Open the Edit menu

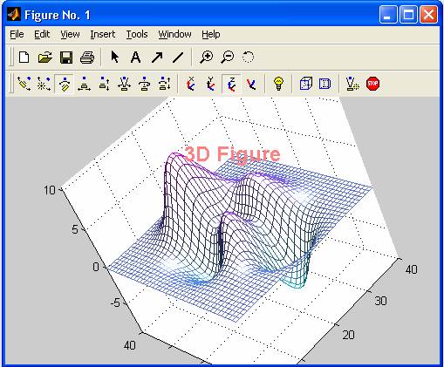[42, 34]
